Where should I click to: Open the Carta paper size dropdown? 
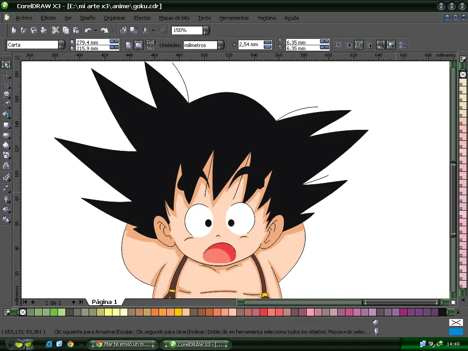point(62,45)
